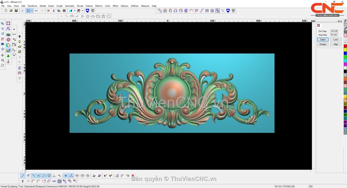Click the Display button
This screenshot has height=188, width=347.
[x=323, y=44]
